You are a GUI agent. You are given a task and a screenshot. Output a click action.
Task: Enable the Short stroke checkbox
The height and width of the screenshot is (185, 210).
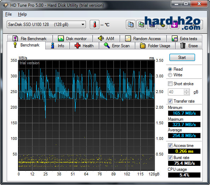pos(170,84)
